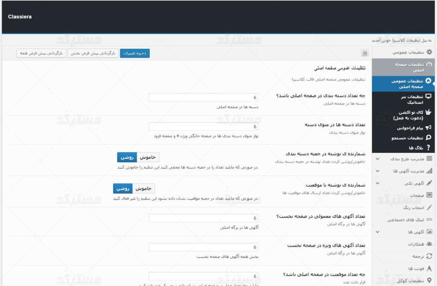Image resolution: width=437 pixels, height=286 pixels.
Task: Switch شمارنده ی نوشته در جعبه دسته بندی to خاموش
Action: tap(148, 157)
